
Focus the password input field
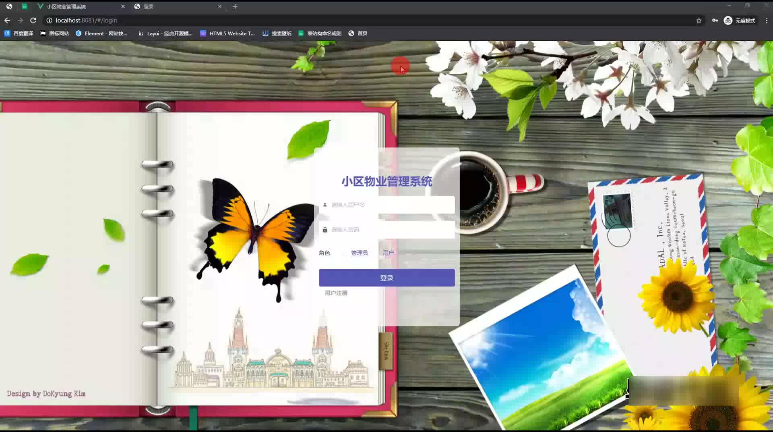coord(387,230)
